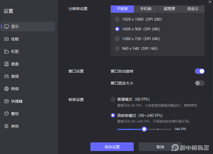This screenshot has height=154, width=213.
Task: Open the 其他 settings page
Action: pyautogui.click(x=28, y=126)
